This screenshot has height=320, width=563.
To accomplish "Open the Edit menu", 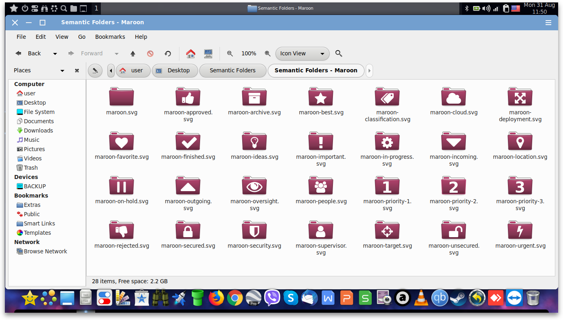I will tap(41, 37).
